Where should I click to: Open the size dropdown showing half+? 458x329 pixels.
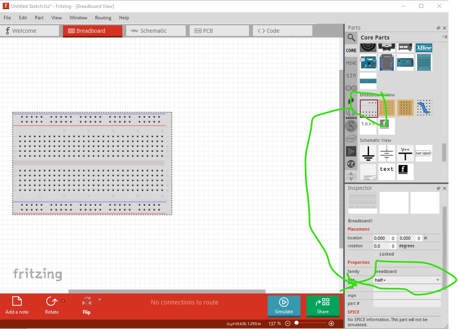tap(407, 280)
